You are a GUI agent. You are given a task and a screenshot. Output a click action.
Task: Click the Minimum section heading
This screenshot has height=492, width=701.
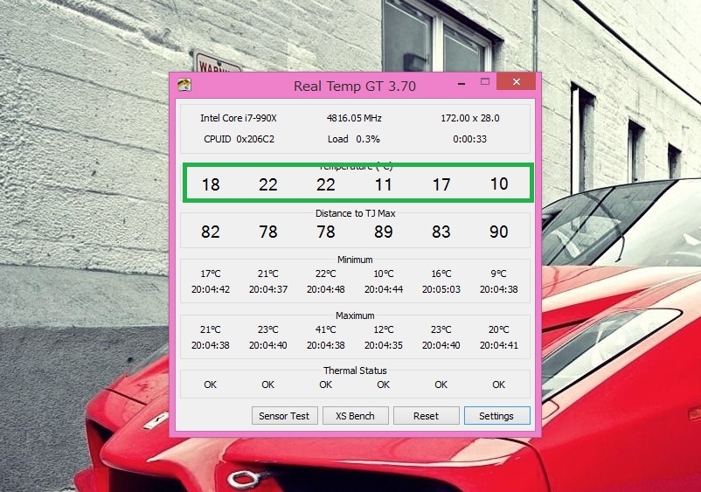tap(355, 260)
